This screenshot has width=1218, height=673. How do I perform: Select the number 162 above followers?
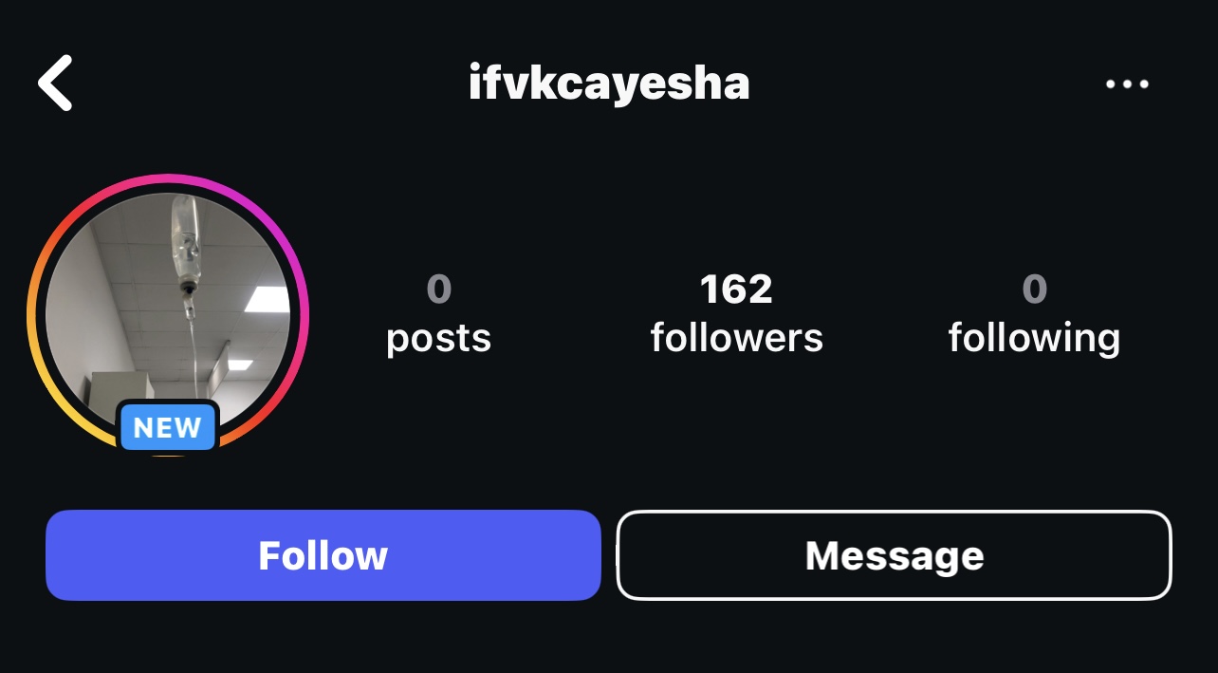point(737,289)
